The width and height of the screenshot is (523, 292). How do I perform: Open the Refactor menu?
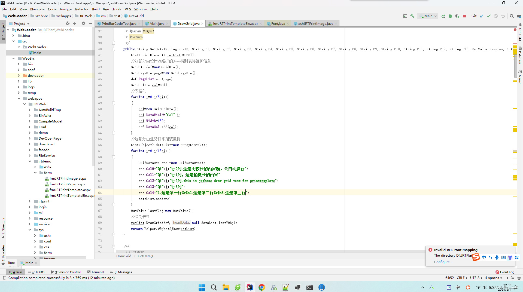point(82,9)
